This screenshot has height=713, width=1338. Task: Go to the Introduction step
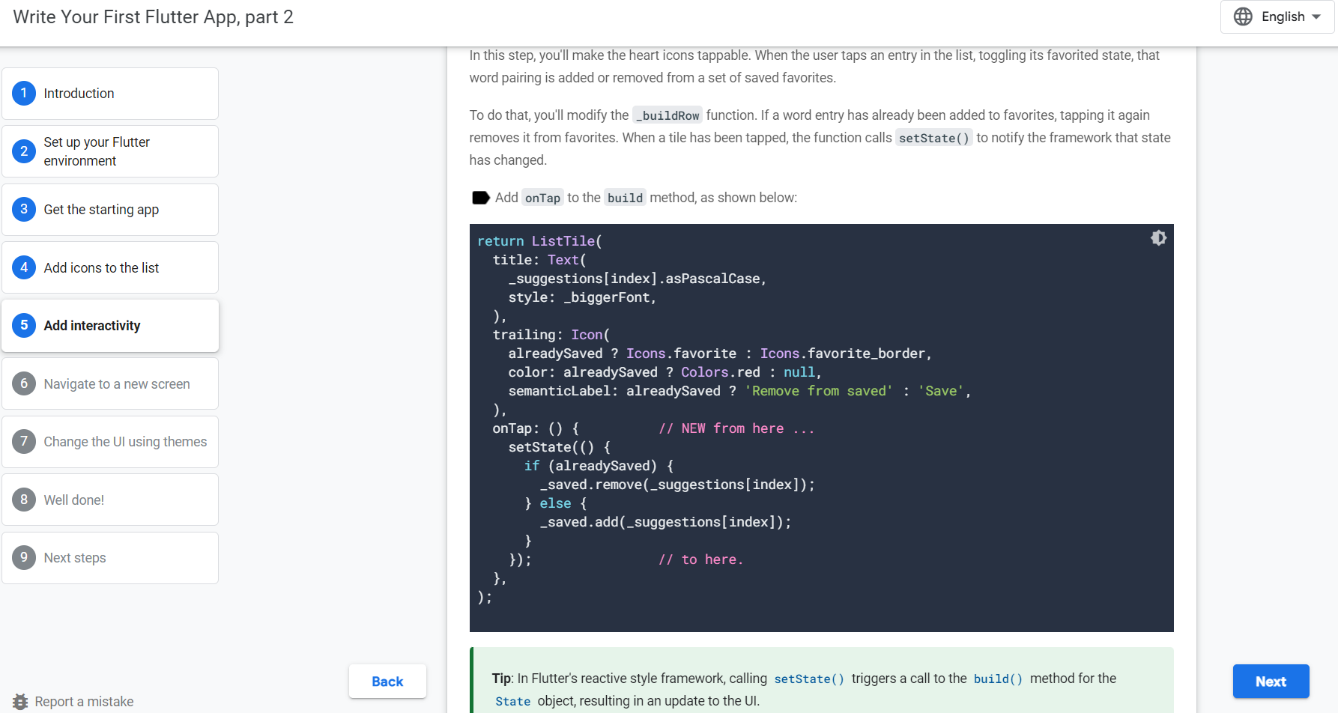click(110, 94)
